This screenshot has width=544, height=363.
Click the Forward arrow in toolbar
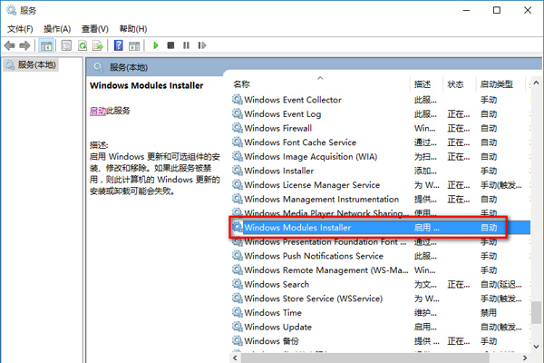(x=26, y=45)
